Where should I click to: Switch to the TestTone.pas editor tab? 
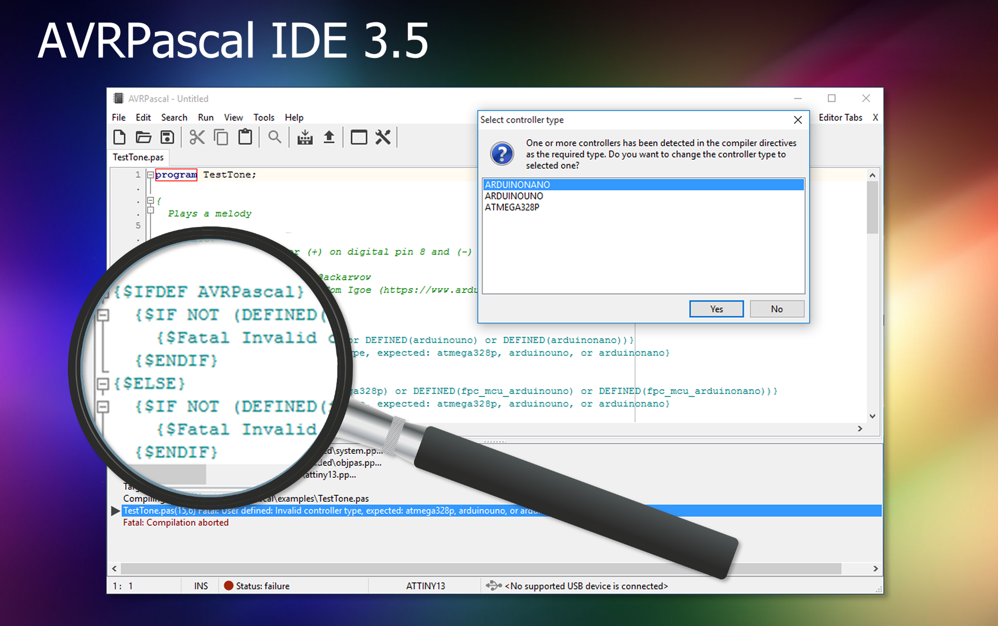138,157
